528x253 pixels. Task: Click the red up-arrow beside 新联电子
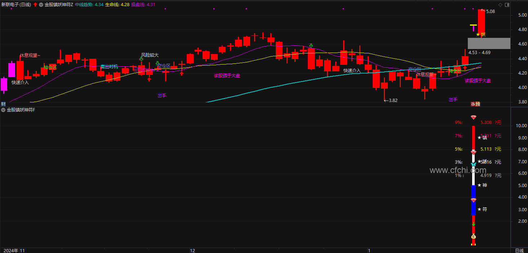(x=35, y=5)
